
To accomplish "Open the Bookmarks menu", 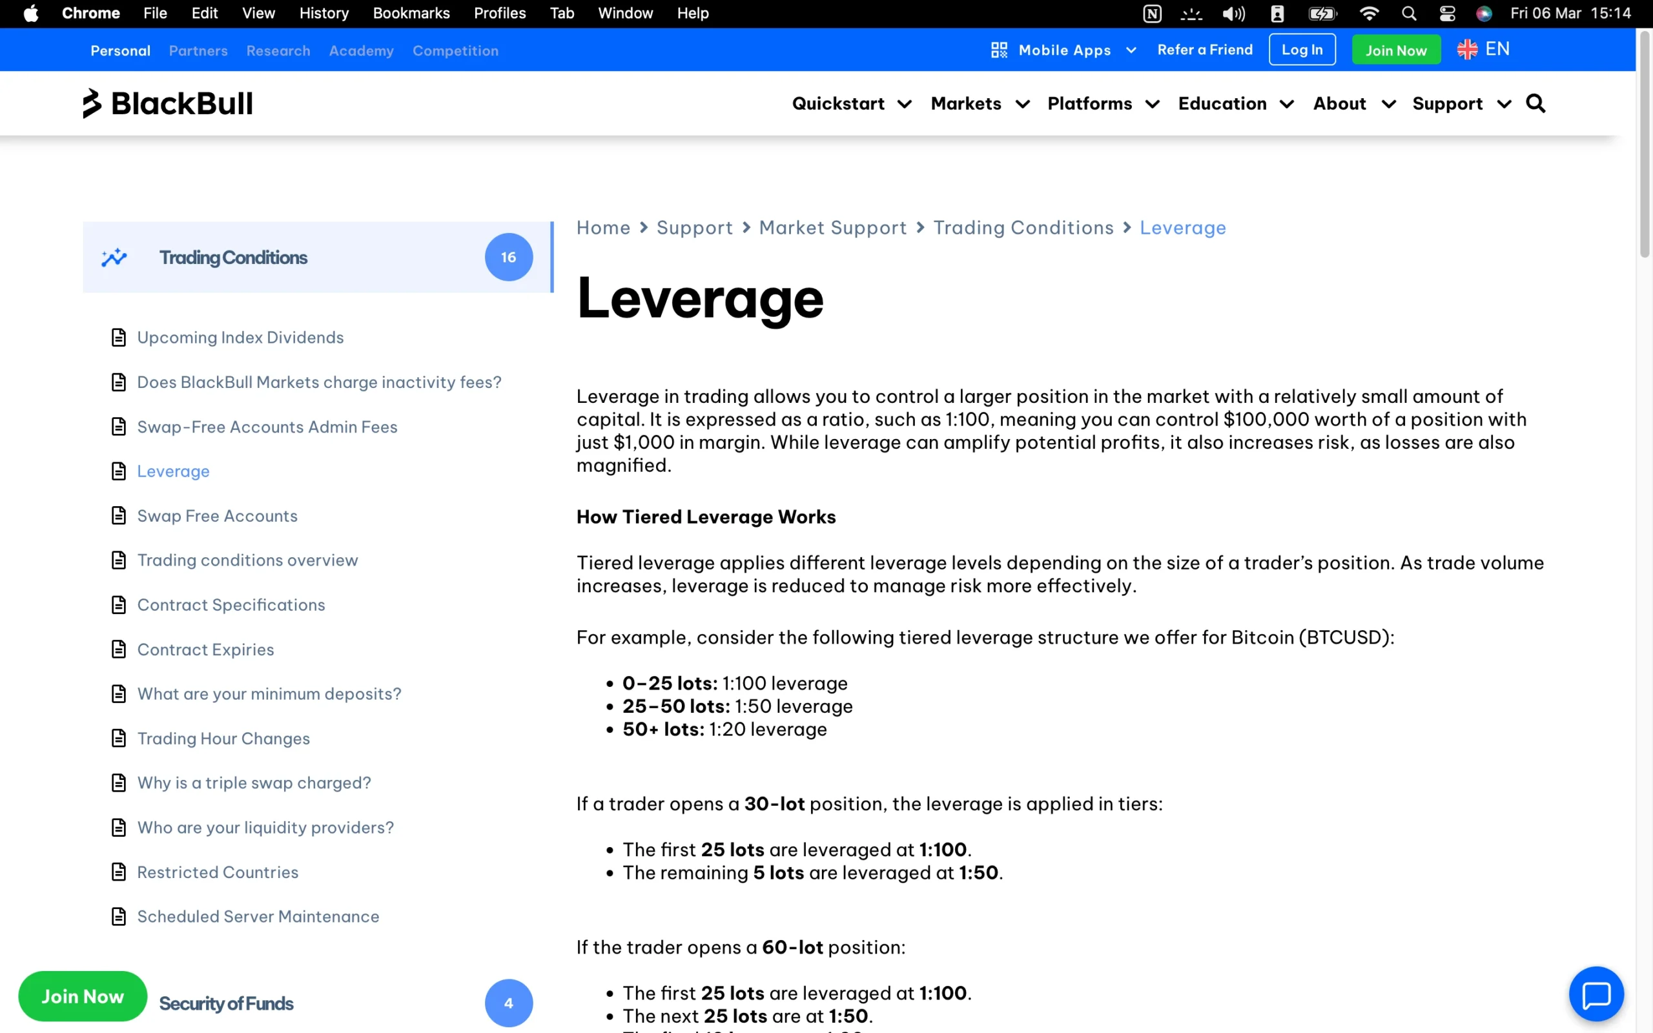I will tap(411, 13).
